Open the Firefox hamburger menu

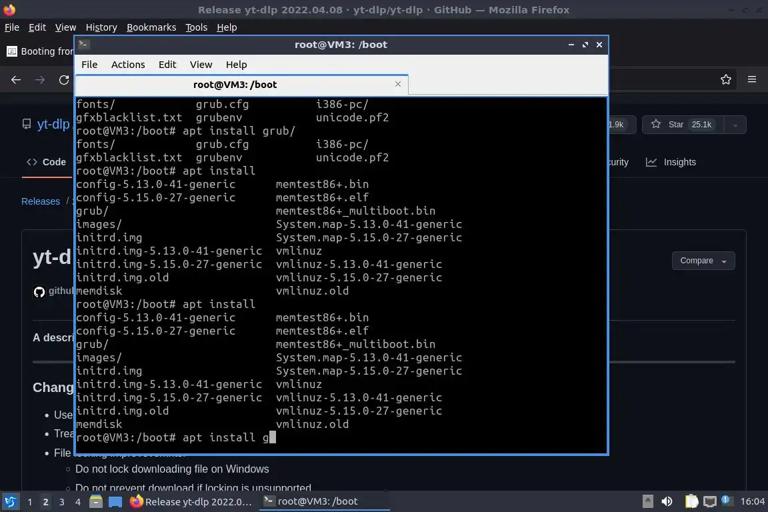752,79
